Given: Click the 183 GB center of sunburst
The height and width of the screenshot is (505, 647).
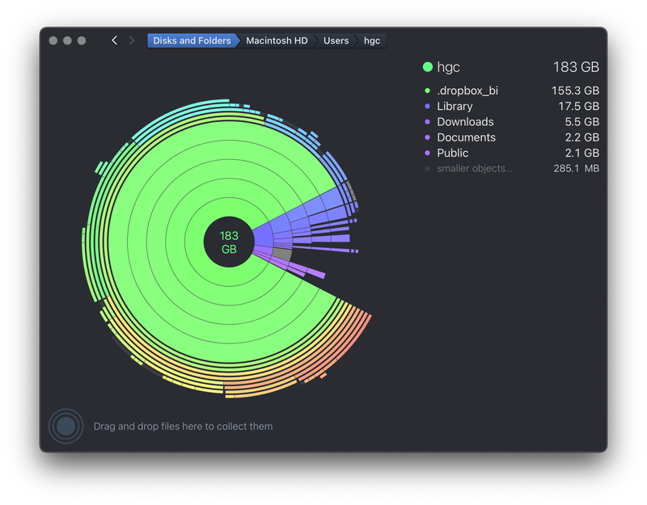Looking at the screenshot, I should [x=229, y=242].
